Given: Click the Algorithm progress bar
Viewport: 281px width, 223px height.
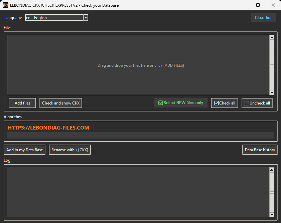Looking at the screenshot, I should 140,136.
